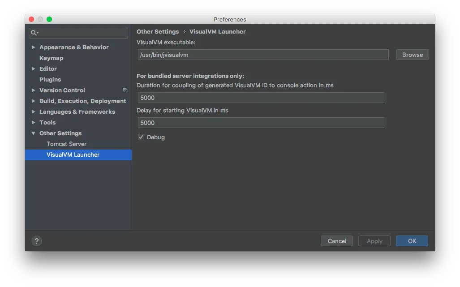Click the green zoom window button
Screen dimensions: 460x287
[49, 19]
